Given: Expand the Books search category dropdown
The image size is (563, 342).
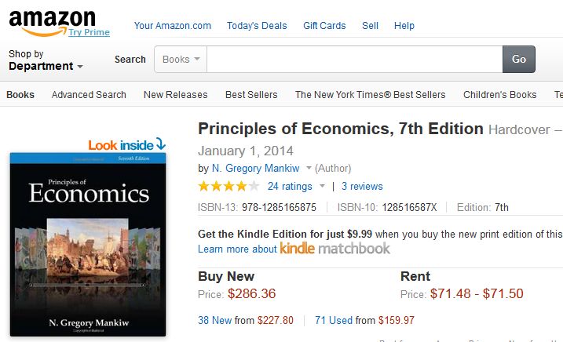Looking at the screenshot, I should [x=181, y=60].
